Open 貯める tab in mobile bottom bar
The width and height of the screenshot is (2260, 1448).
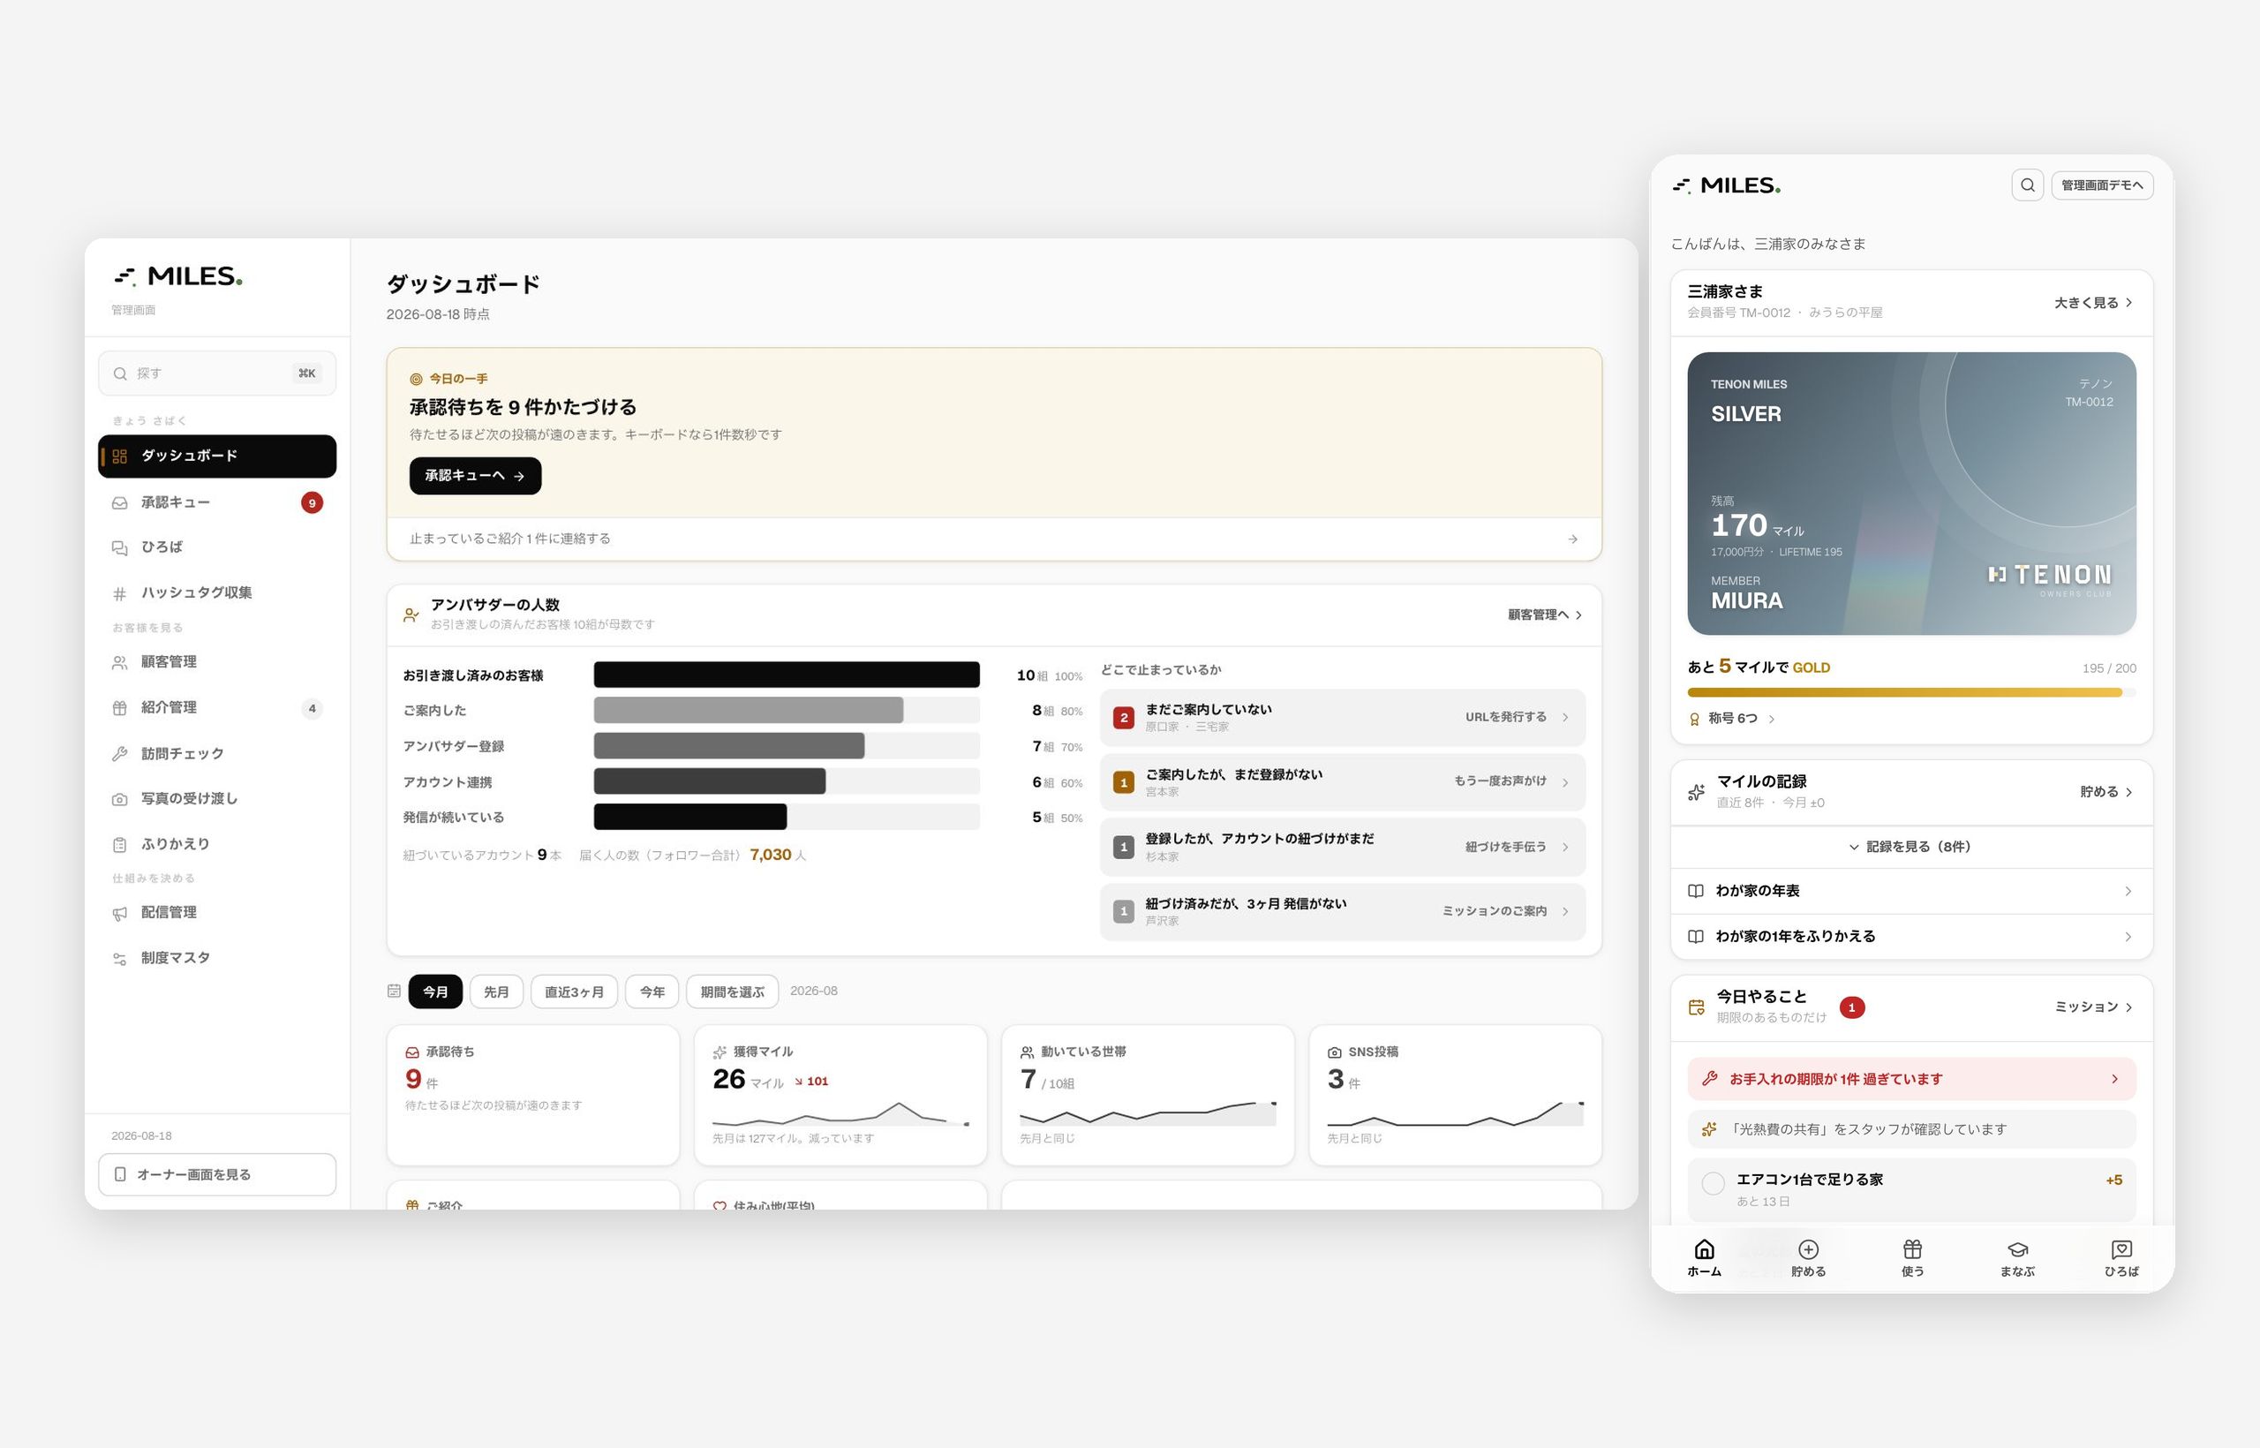pyautogui.click(x=1808, y=1258)
